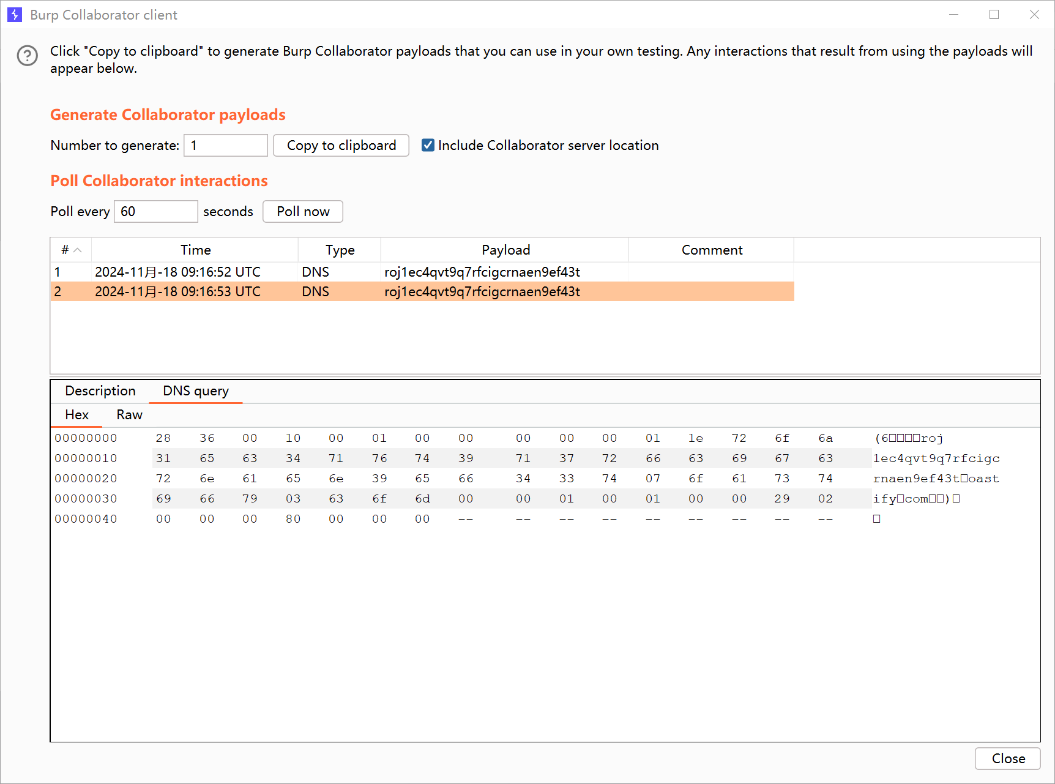Toggle Include Collaborator server location checkbox
The image size is (1055, 784).
point(428,145)
